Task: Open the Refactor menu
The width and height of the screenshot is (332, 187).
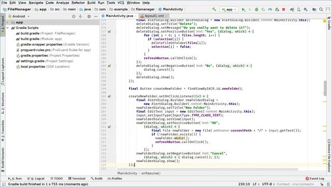Action: click(x=78, y=3)
